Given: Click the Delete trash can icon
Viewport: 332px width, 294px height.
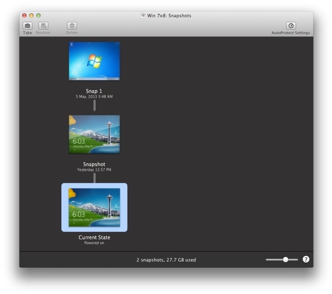Looking at the screenshot, I should click(x=72, y=26).
